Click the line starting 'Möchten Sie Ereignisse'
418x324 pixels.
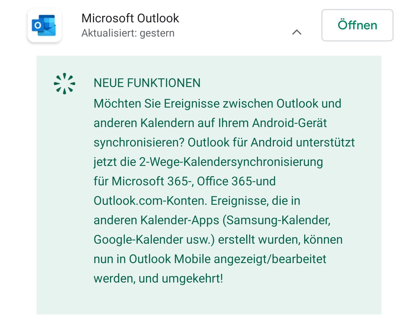click(217, 104)
